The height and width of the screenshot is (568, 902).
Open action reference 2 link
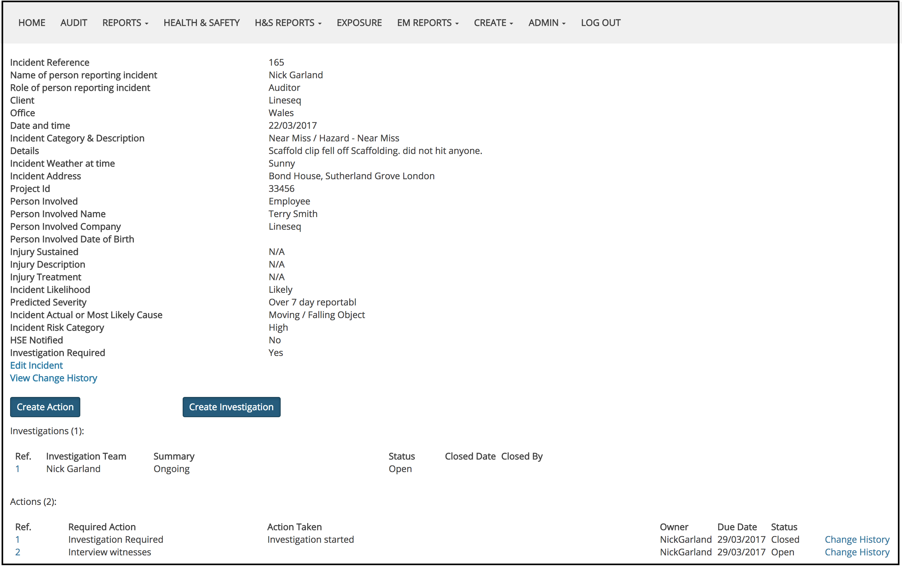17,552
